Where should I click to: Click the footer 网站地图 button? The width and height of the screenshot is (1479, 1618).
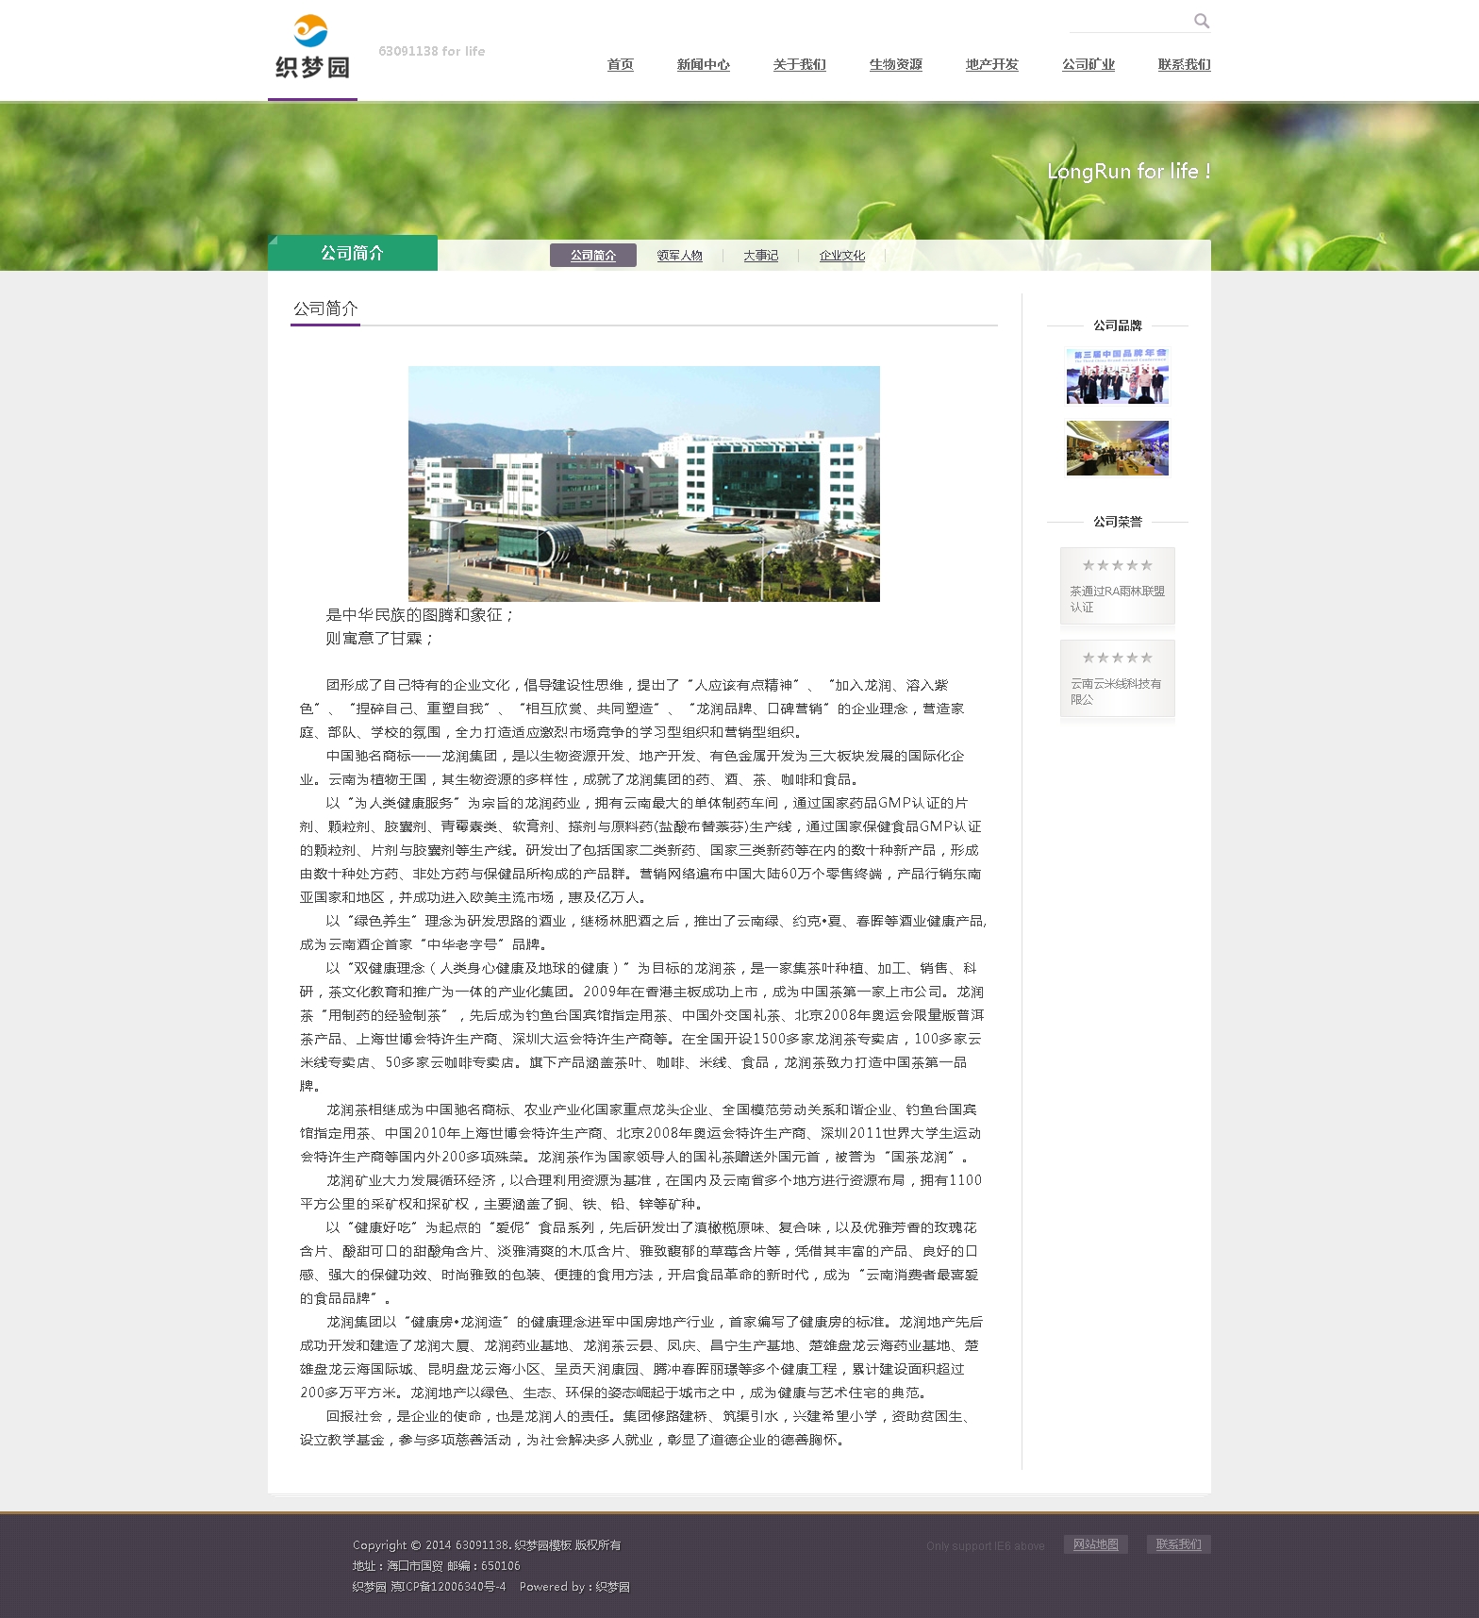[1095, 1544]
